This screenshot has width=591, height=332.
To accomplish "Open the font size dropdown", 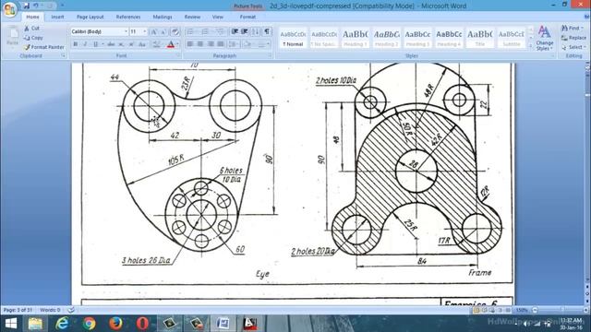I will [x=145, y=31].
